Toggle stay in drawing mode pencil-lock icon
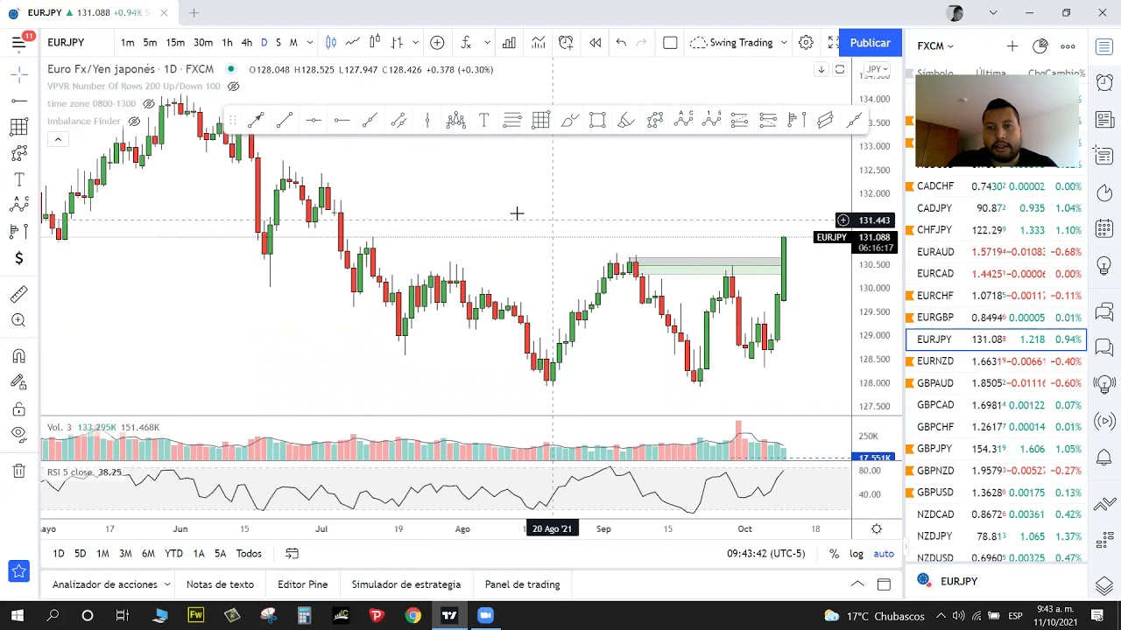The height and width of the screenshot is (630, 1121). (18, 382)
